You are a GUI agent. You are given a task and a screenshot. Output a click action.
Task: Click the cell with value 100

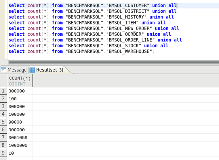click(x=20, y=99)
